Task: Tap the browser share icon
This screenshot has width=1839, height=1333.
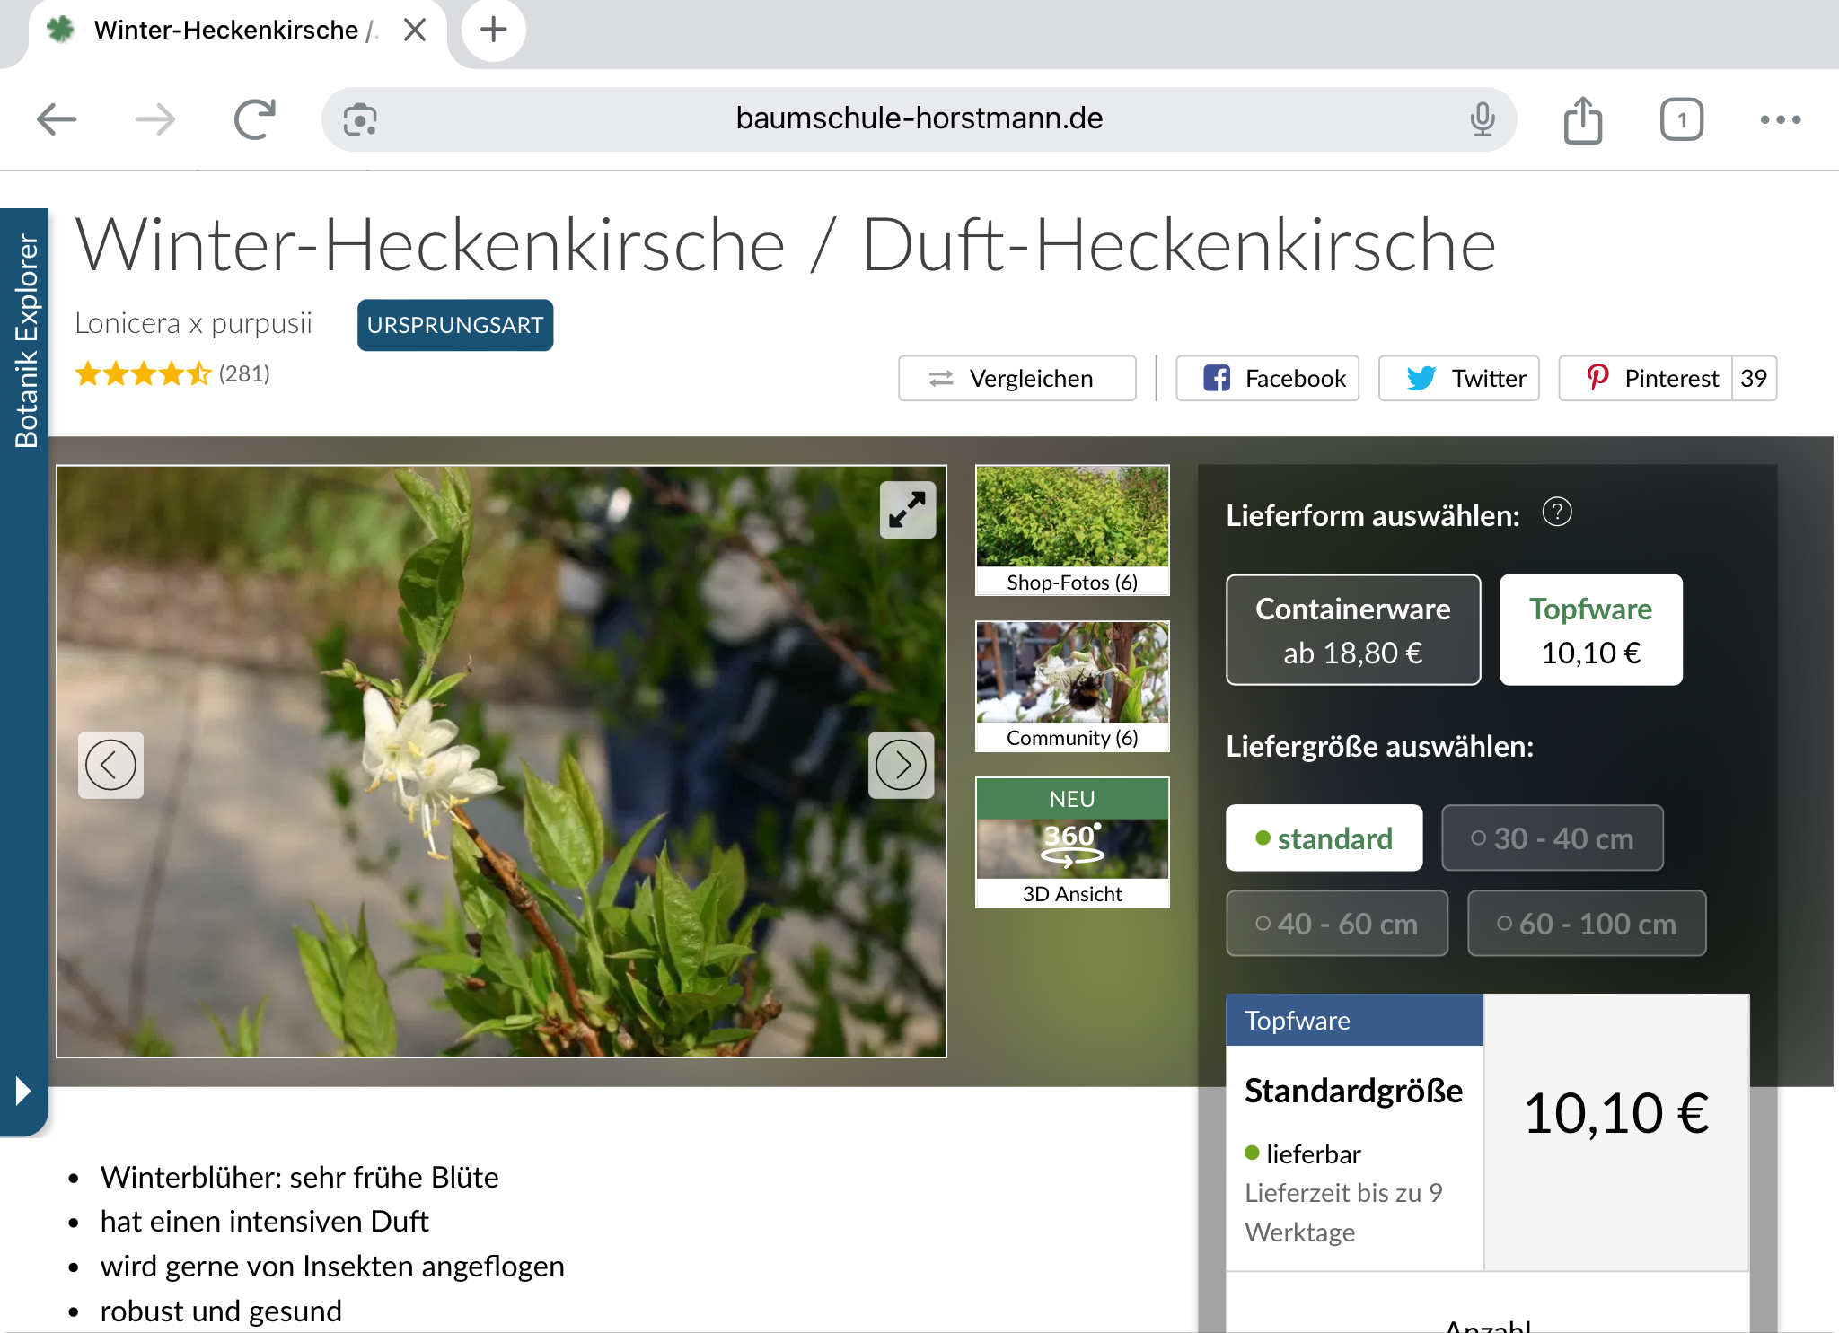Action: click(1582, 119)
